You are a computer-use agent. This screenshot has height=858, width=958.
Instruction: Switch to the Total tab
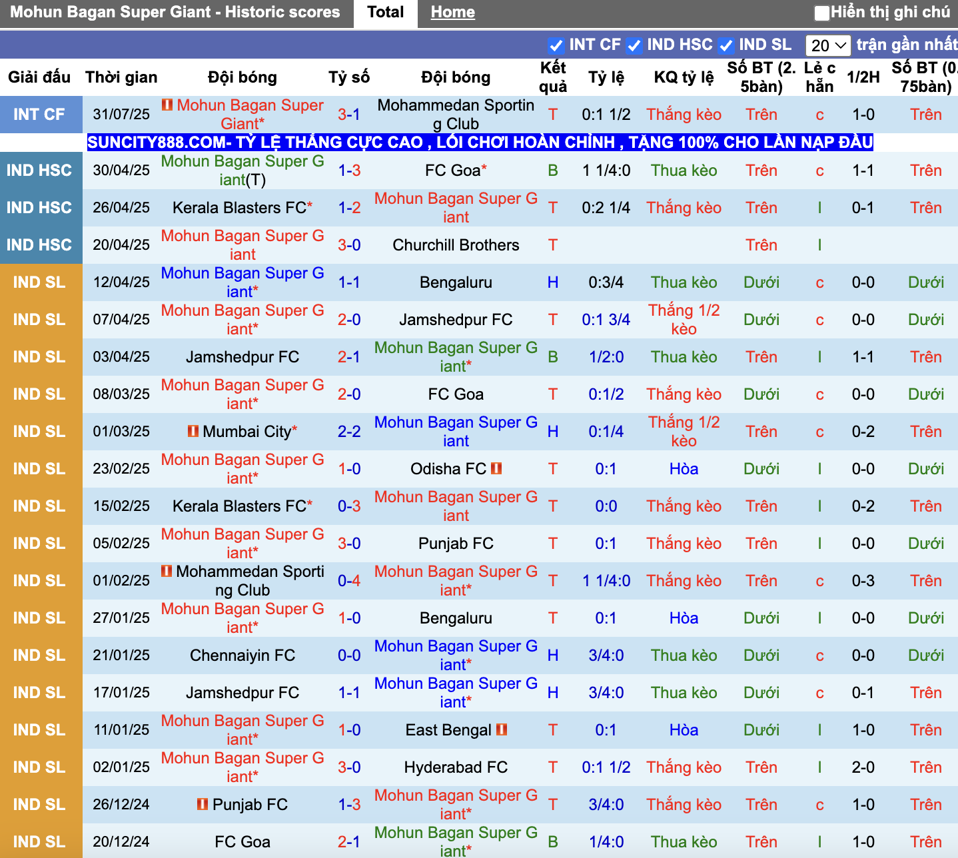pyautogui.click(x=386, y=13)
